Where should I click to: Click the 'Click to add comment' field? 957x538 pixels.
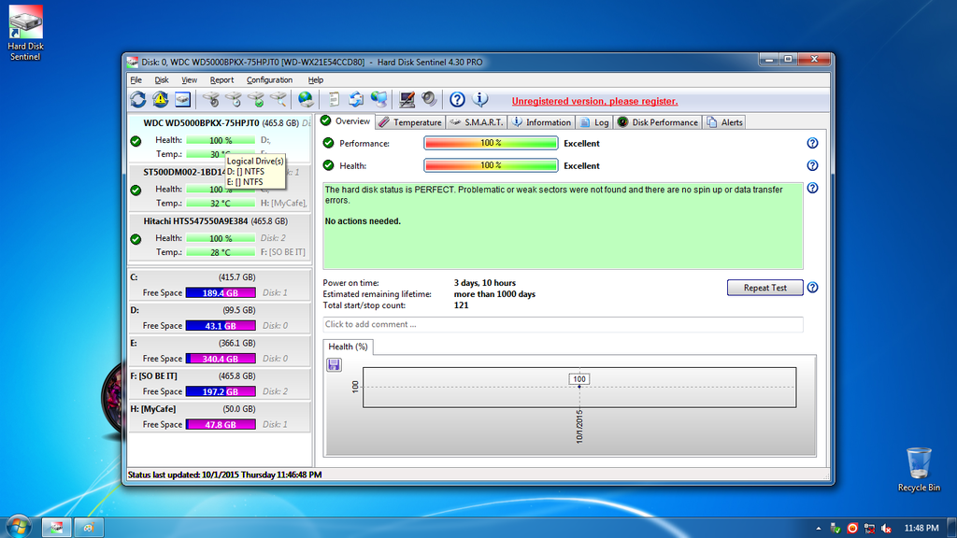click(563, 324)
